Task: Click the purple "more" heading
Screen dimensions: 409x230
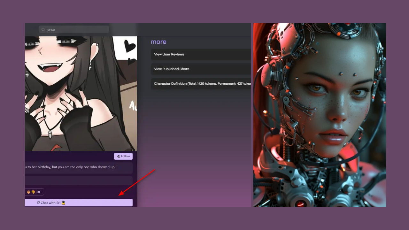Action: click(158, 42)
